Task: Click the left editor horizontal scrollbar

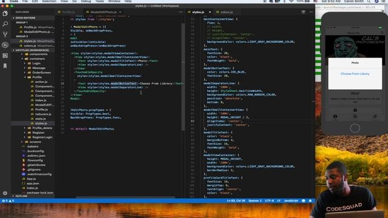Action: [x=125, y=197]
